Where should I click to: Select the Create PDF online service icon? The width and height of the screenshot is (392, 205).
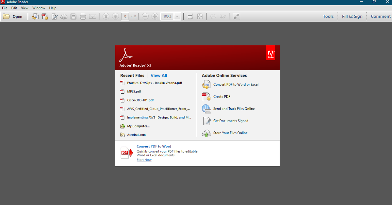coord(206,97)
